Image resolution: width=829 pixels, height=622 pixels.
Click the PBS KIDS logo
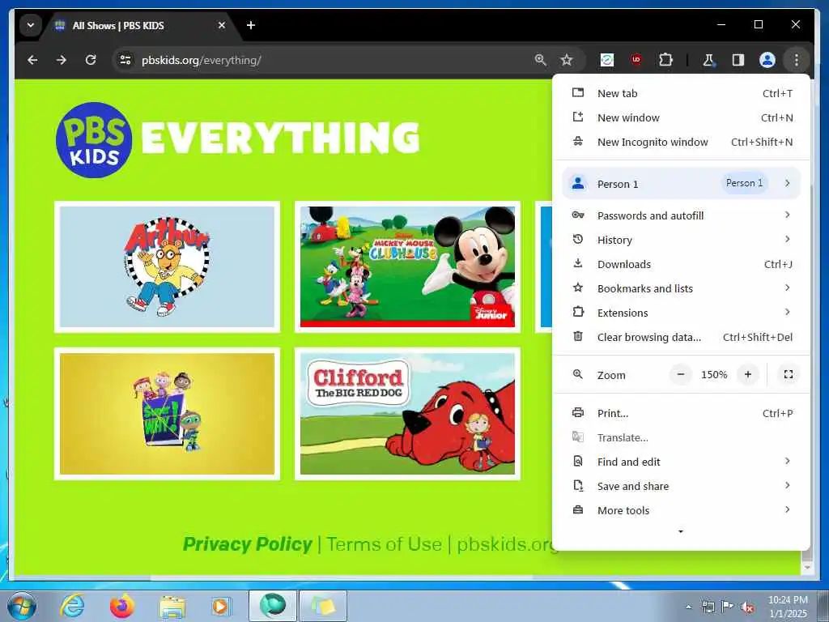pos(94,139)
